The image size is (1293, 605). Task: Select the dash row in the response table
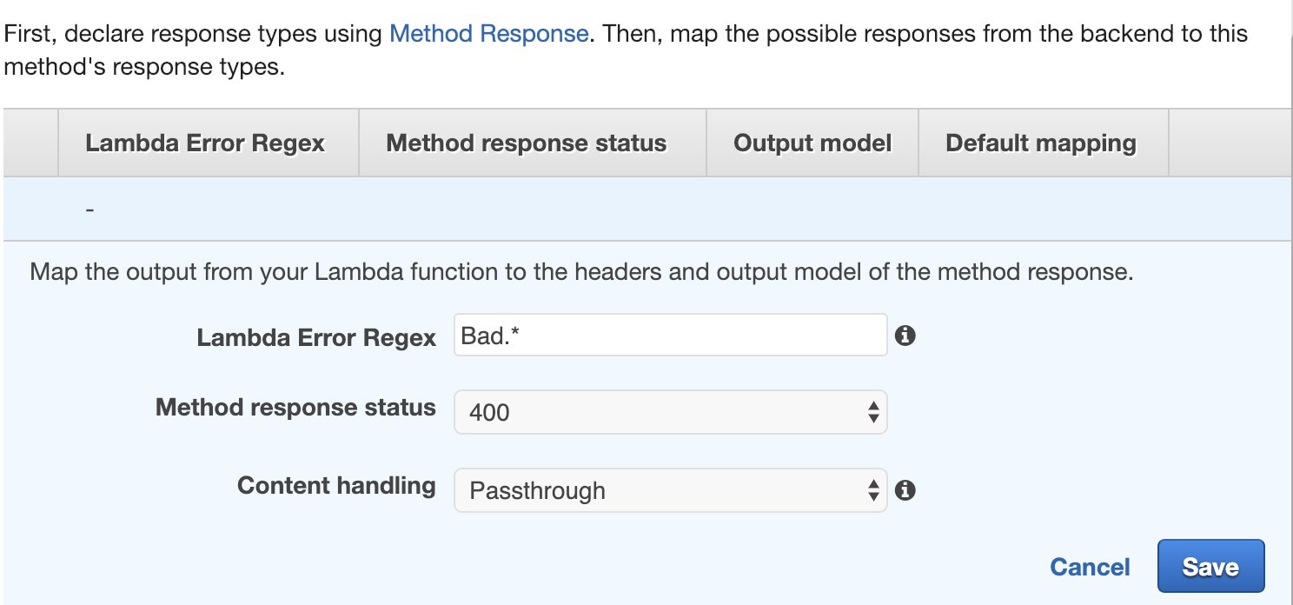pyautogui.click(x=647, y=209)
